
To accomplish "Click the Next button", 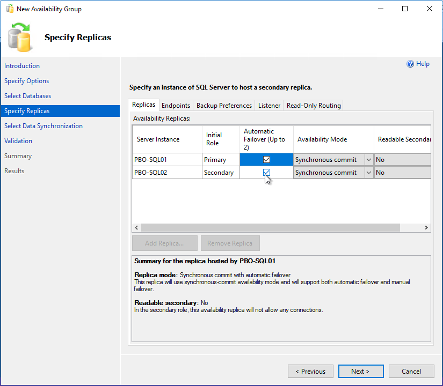I will [x=360, y=371].
